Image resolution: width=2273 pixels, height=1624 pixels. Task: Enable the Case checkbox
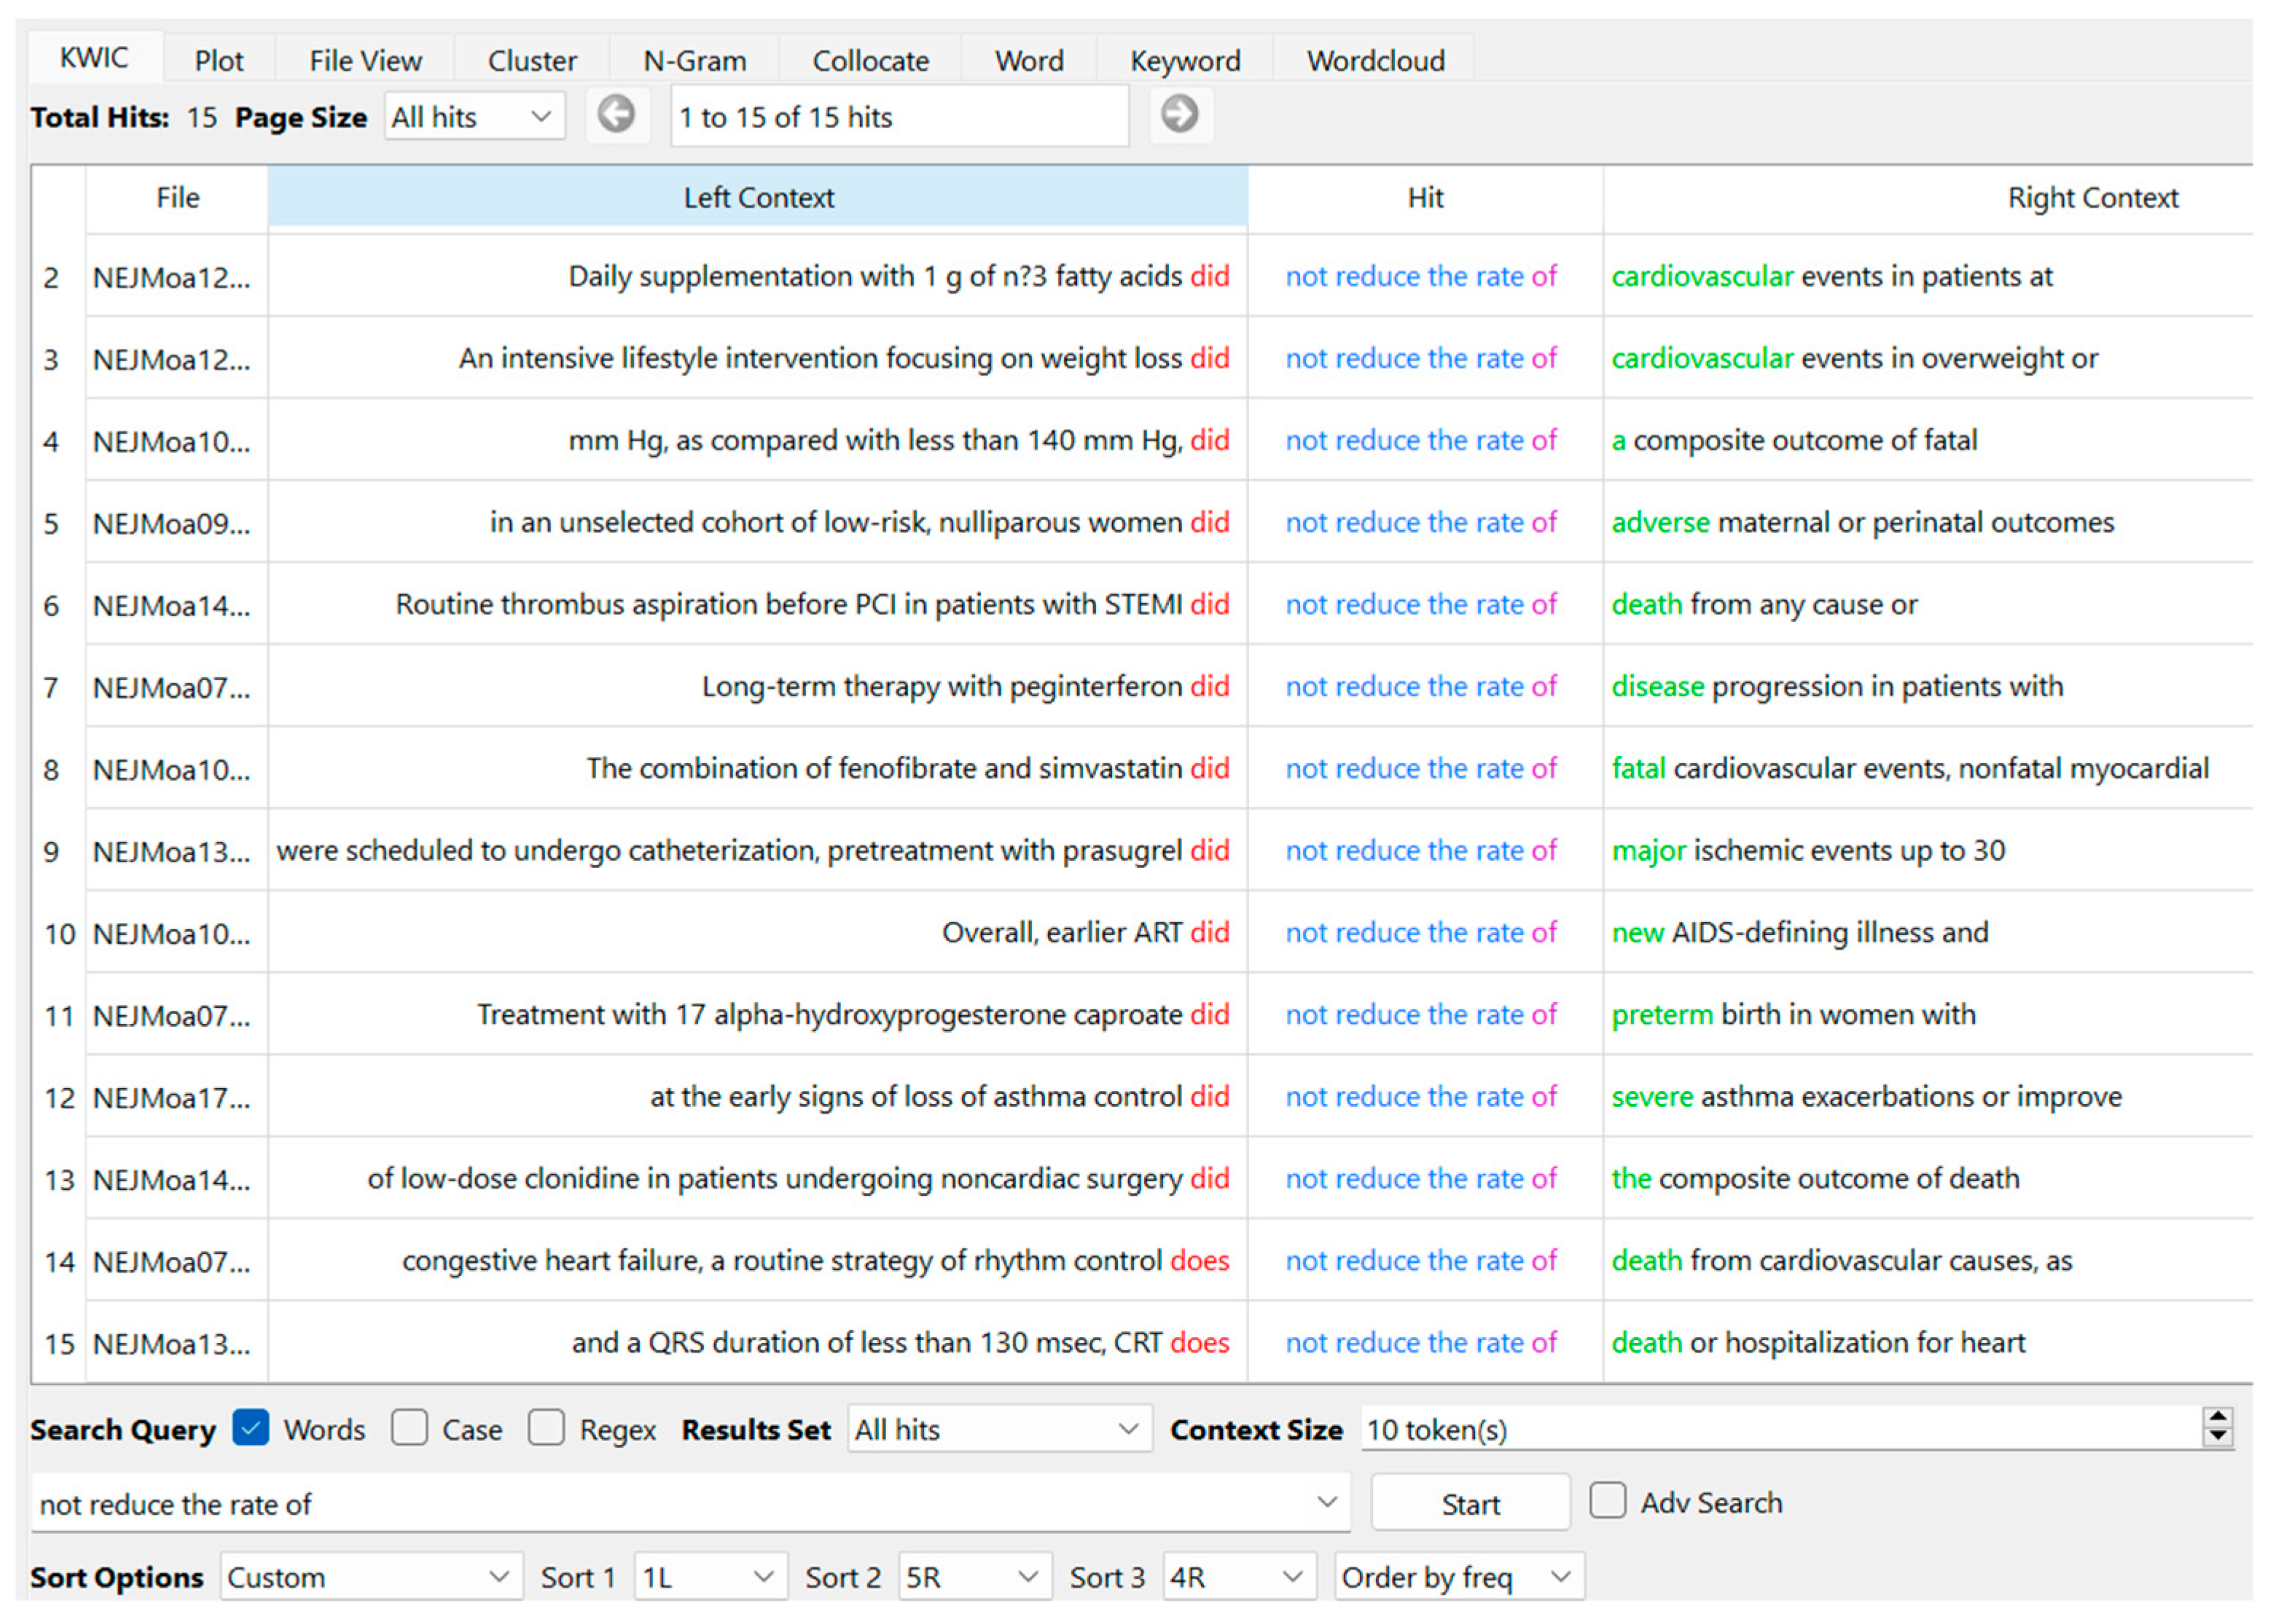coord(409,1428)
